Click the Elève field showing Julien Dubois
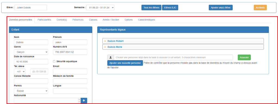Screen dimensions: 278x104 (x=31, y=8)
